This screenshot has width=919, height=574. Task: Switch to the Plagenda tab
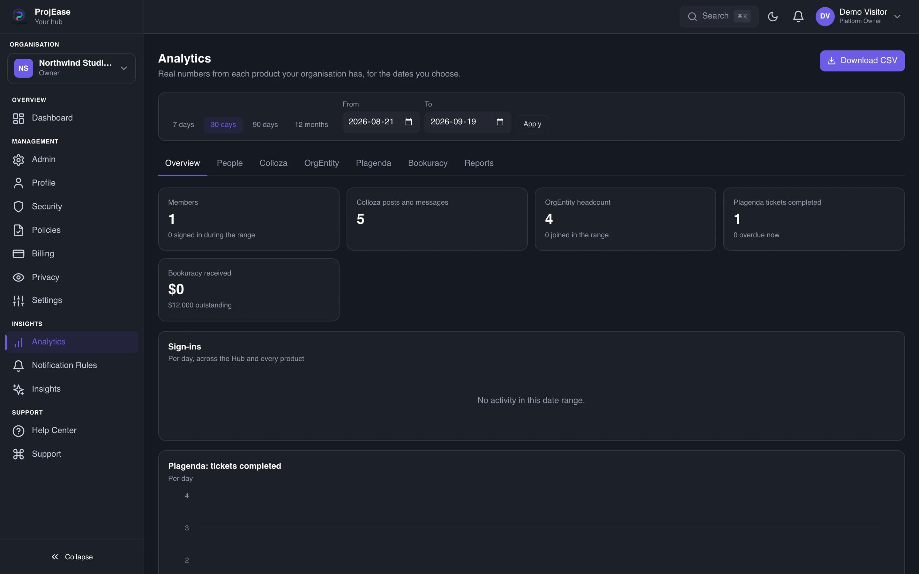pyautogui.click(x=373, y=163)
